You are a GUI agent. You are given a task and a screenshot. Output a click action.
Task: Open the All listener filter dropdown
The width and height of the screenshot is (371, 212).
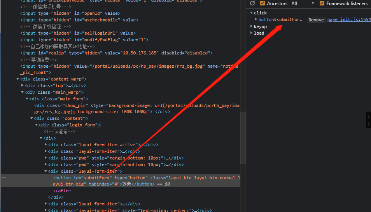click(303, 4)
